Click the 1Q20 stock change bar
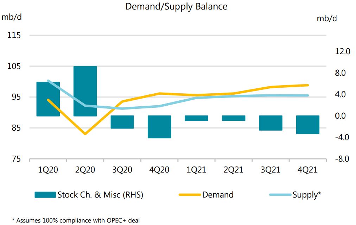 [x=48, y=99]
